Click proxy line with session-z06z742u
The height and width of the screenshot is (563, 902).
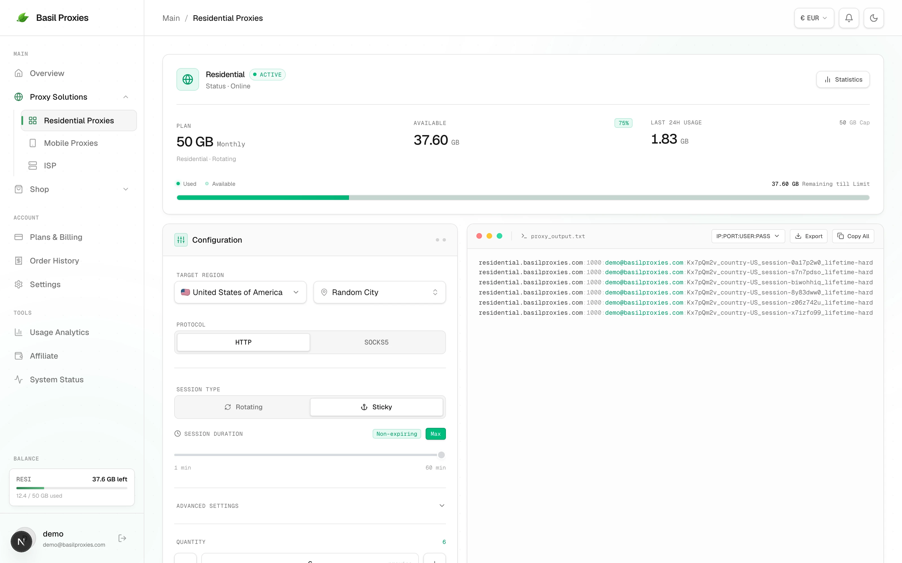[x=675, y=302]
